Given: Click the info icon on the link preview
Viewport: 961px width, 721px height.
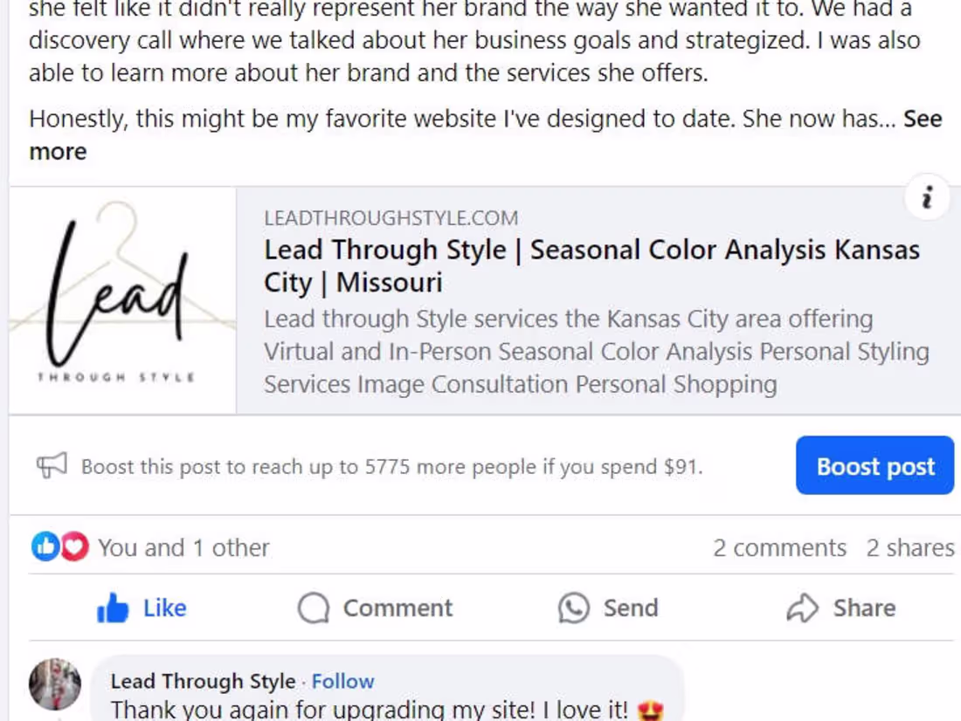Looking at the screenshot, I should click(x=927, y=197).
